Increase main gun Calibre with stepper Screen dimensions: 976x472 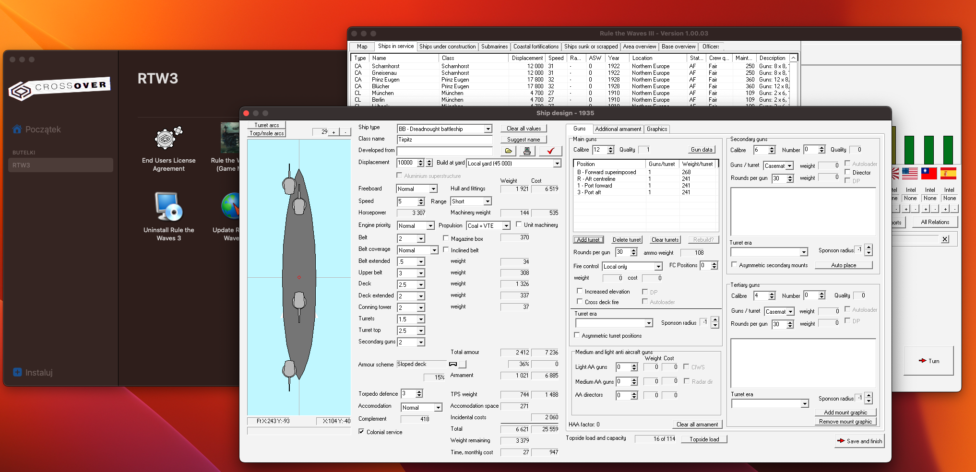[610, 148]
